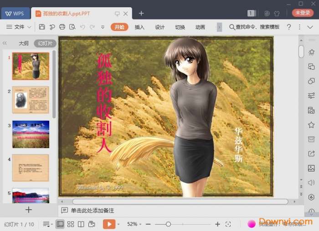Click fit-slide-to-window icon in status bar

coord(228,224)
